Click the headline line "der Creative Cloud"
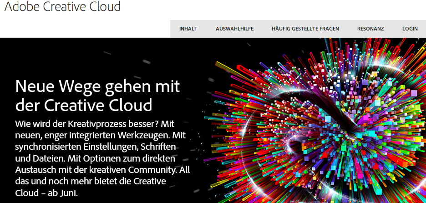The image size is (426, 203). tap(84, 106)
